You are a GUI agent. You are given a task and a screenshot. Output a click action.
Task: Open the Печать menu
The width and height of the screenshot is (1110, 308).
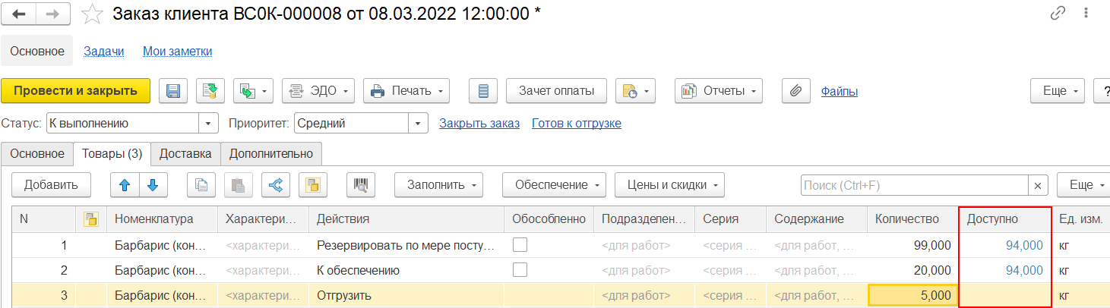click(x=406, y=91)
